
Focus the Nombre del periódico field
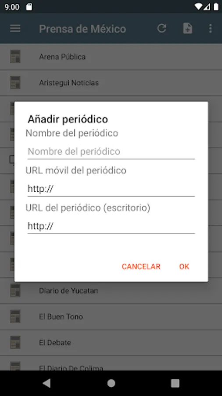pyautogui.click(x=111, y=151)
